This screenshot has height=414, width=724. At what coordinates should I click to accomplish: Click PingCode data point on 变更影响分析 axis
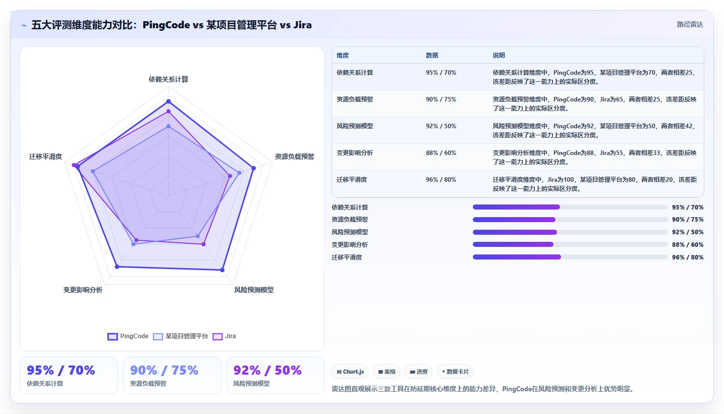[x=117, y=267]
